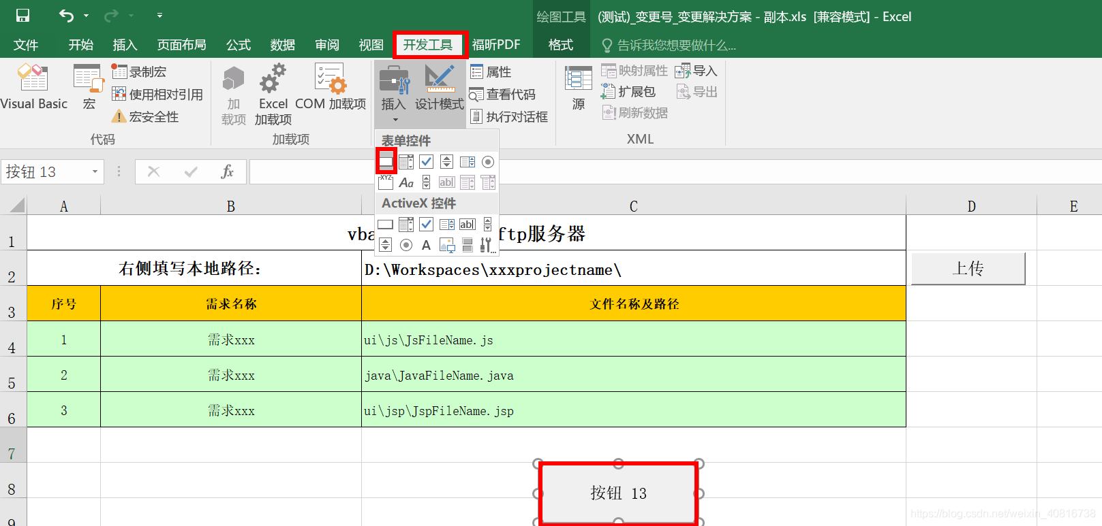Select the ActiveX Spin Button icon
Viewport: 1102px width, 526px height.
pyautogui.click(x=386, y=245)
